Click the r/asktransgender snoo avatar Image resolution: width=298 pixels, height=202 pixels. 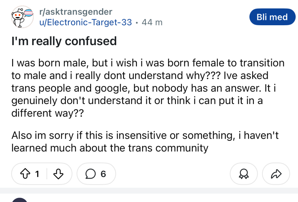click(x=21, y=16)
